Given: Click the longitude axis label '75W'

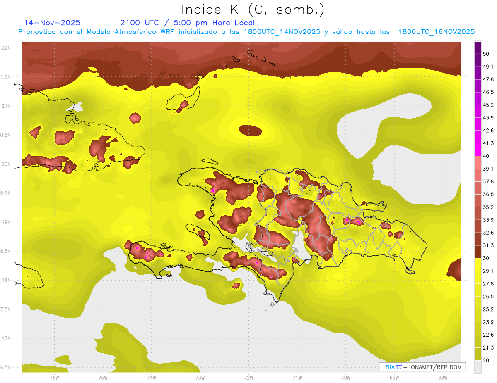Looking at the screenshot, I should (103, 378).
